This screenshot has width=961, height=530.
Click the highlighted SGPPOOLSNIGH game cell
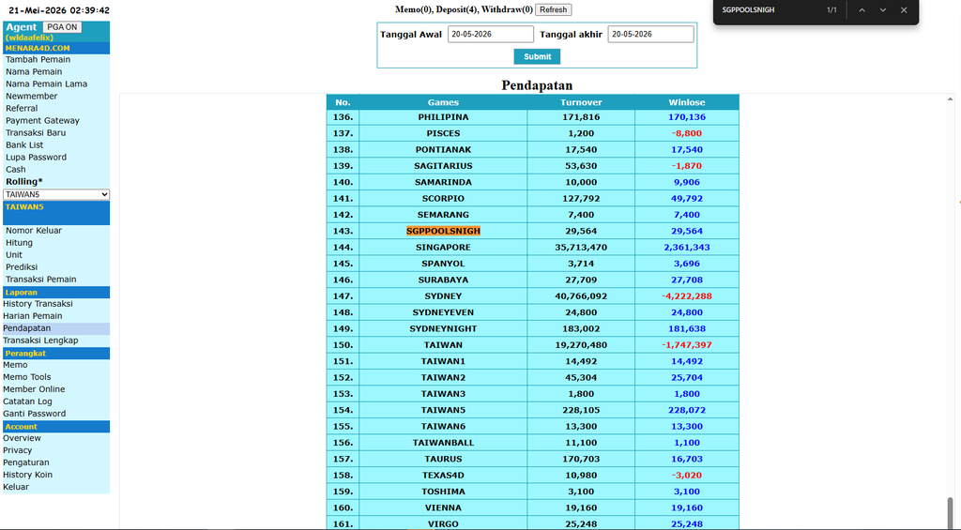click(x=443, y=231)
